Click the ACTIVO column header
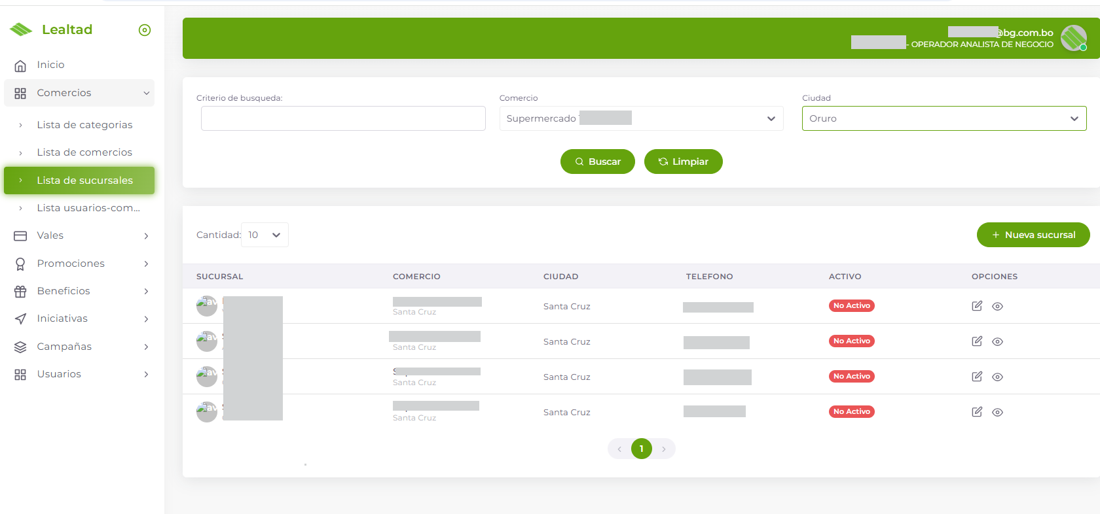 click(x=845, y=277)
